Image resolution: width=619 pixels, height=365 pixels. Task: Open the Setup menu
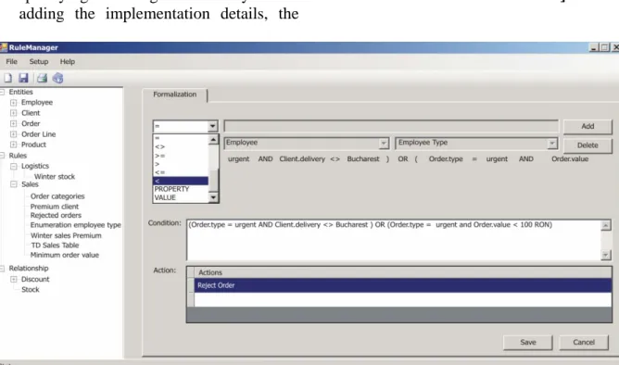point(39,61)
